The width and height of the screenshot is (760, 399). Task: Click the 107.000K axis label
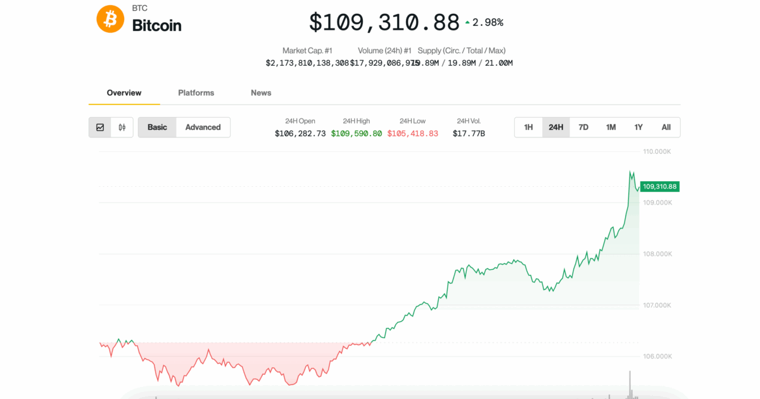point(657,305)
